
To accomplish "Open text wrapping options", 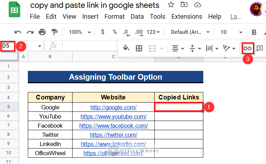I will [212, 49].
